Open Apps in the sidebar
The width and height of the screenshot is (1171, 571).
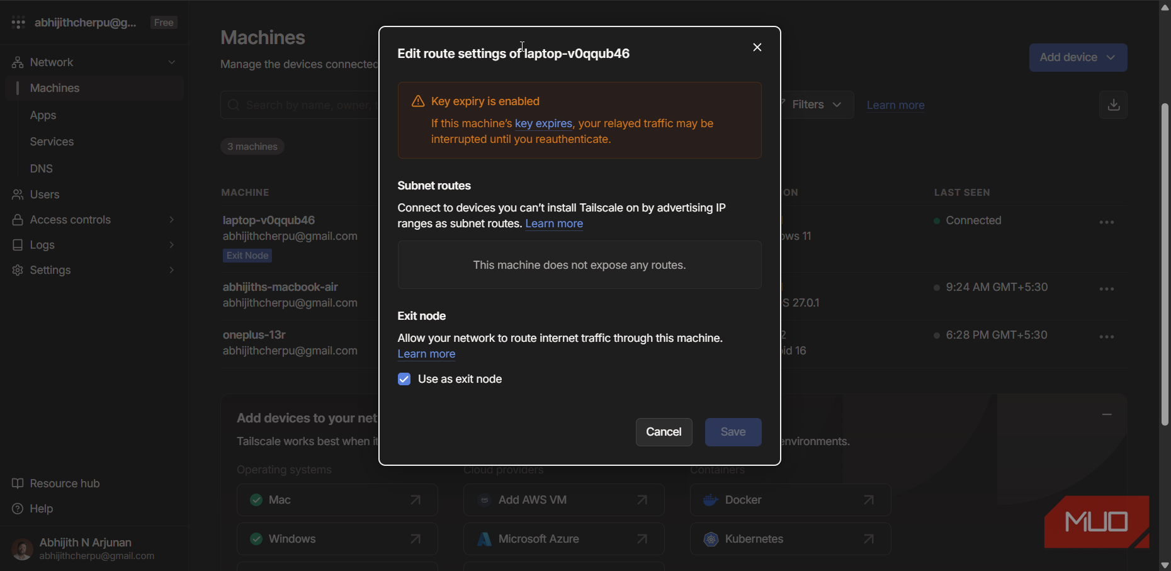point(43,115)
